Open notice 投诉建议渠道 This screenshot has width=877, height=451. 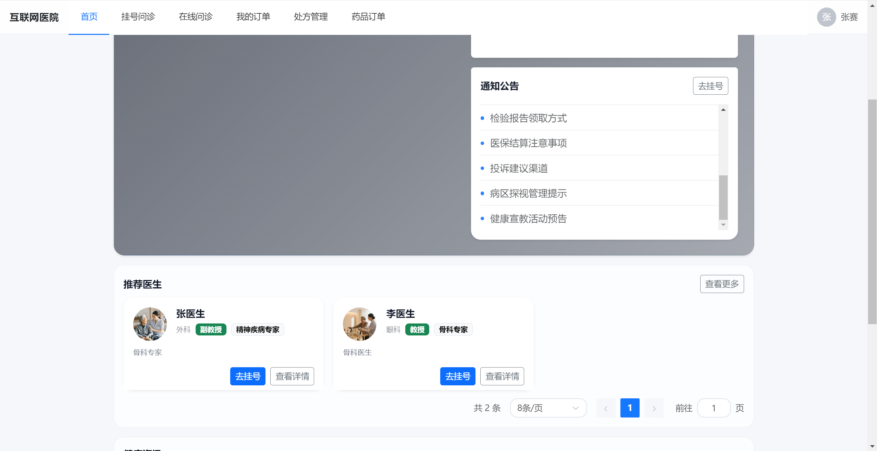(x=519, y=168)
